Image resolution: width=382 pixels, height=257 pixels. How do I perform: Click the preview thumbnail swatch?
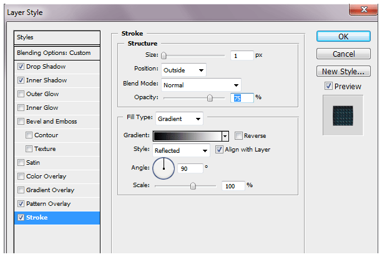pyautogui.click(x=343, y=115)
